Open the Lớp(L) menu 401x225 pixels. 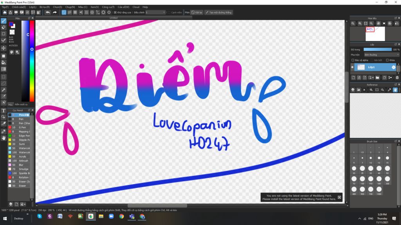[33, 7]
